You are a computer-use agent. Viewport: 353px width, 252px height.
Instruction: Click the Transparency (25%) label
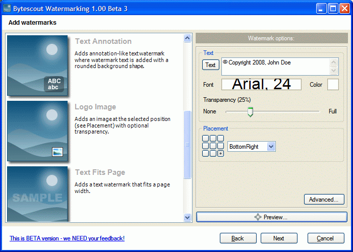(227, 100)
